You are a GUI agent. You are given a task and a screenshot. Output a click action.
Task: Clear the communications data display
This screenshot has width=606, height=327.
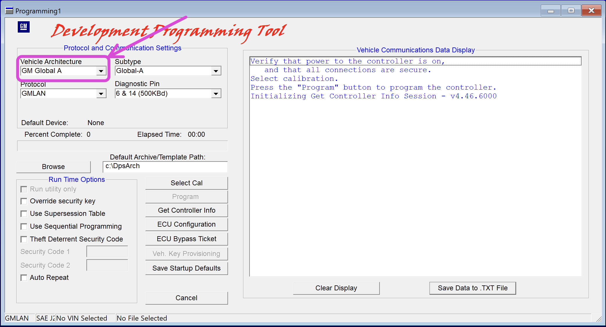pos(336,288)
